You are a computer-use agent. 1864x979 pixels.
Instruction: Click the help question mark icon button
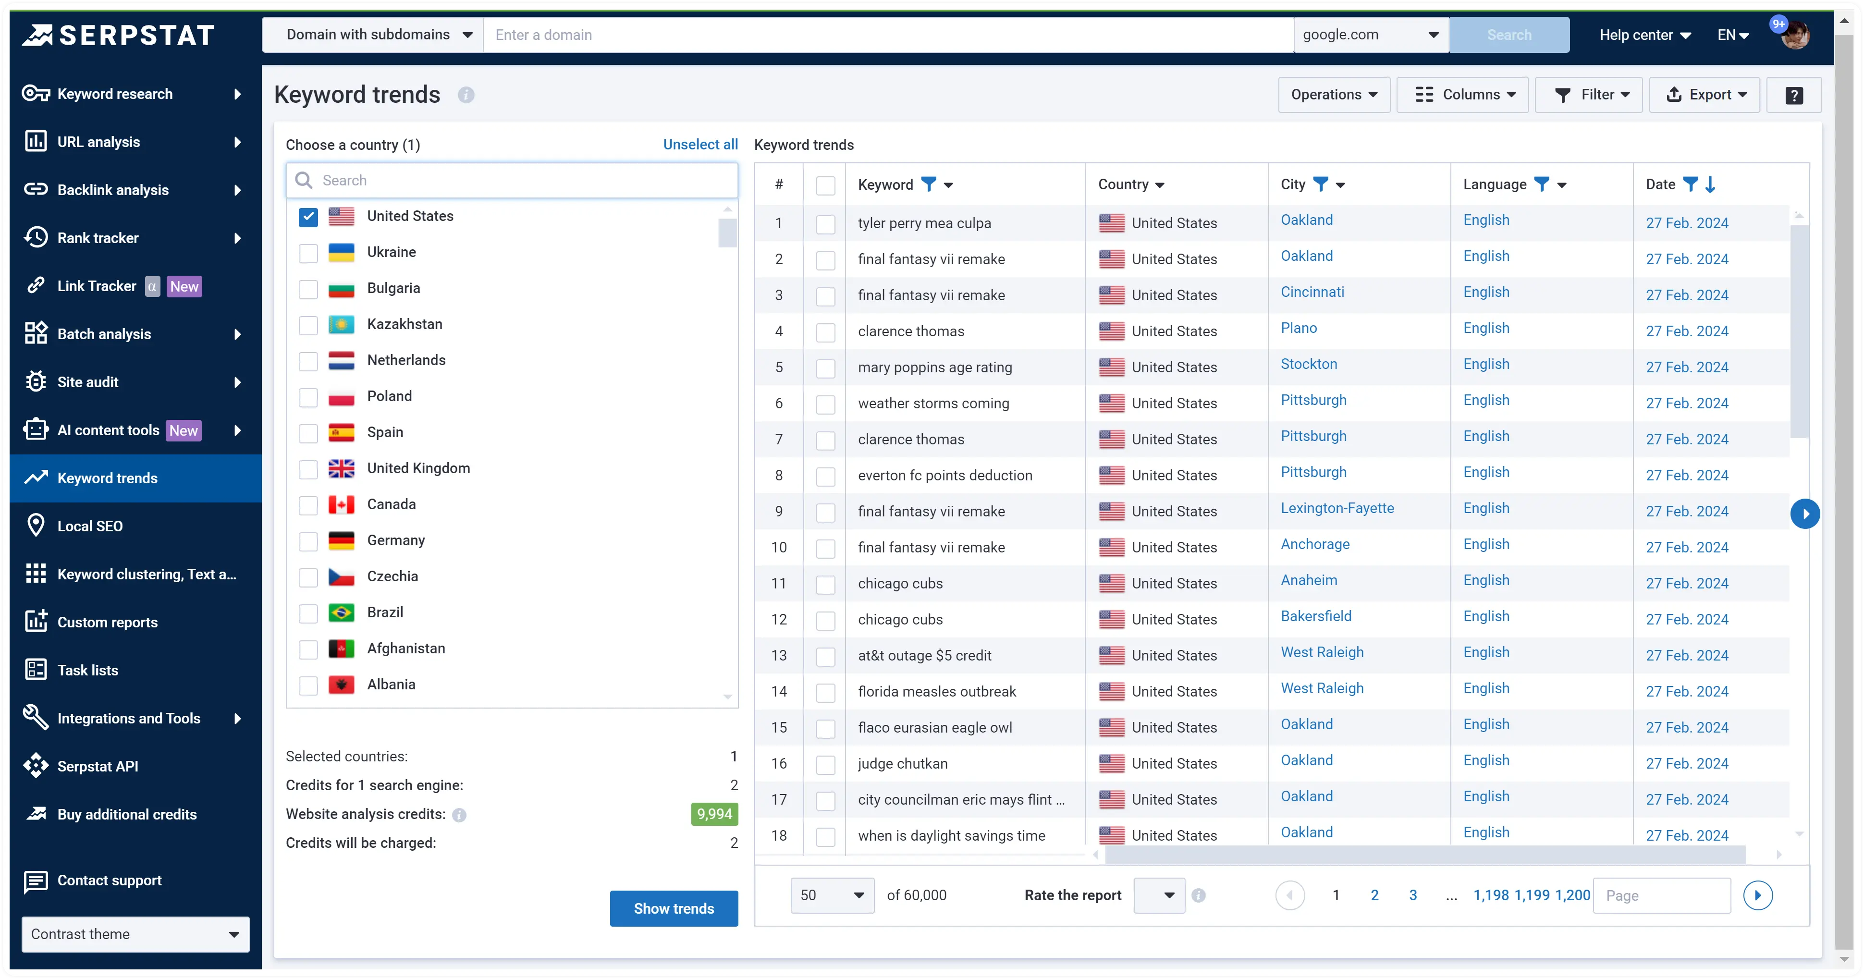pyautogui.click(x=1794, y=95)
